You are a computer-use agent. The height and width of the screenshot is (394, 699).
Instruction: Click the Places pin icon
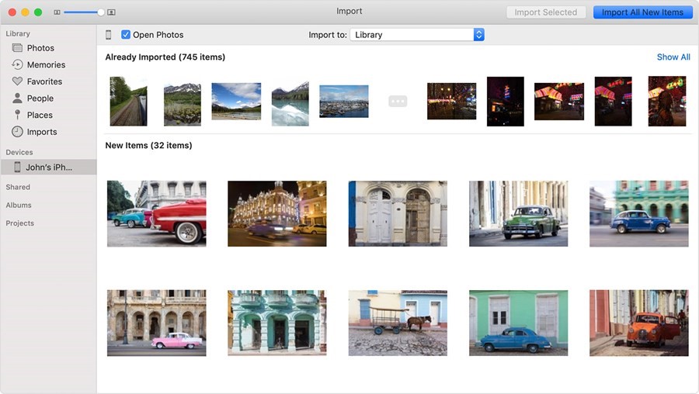17,115
